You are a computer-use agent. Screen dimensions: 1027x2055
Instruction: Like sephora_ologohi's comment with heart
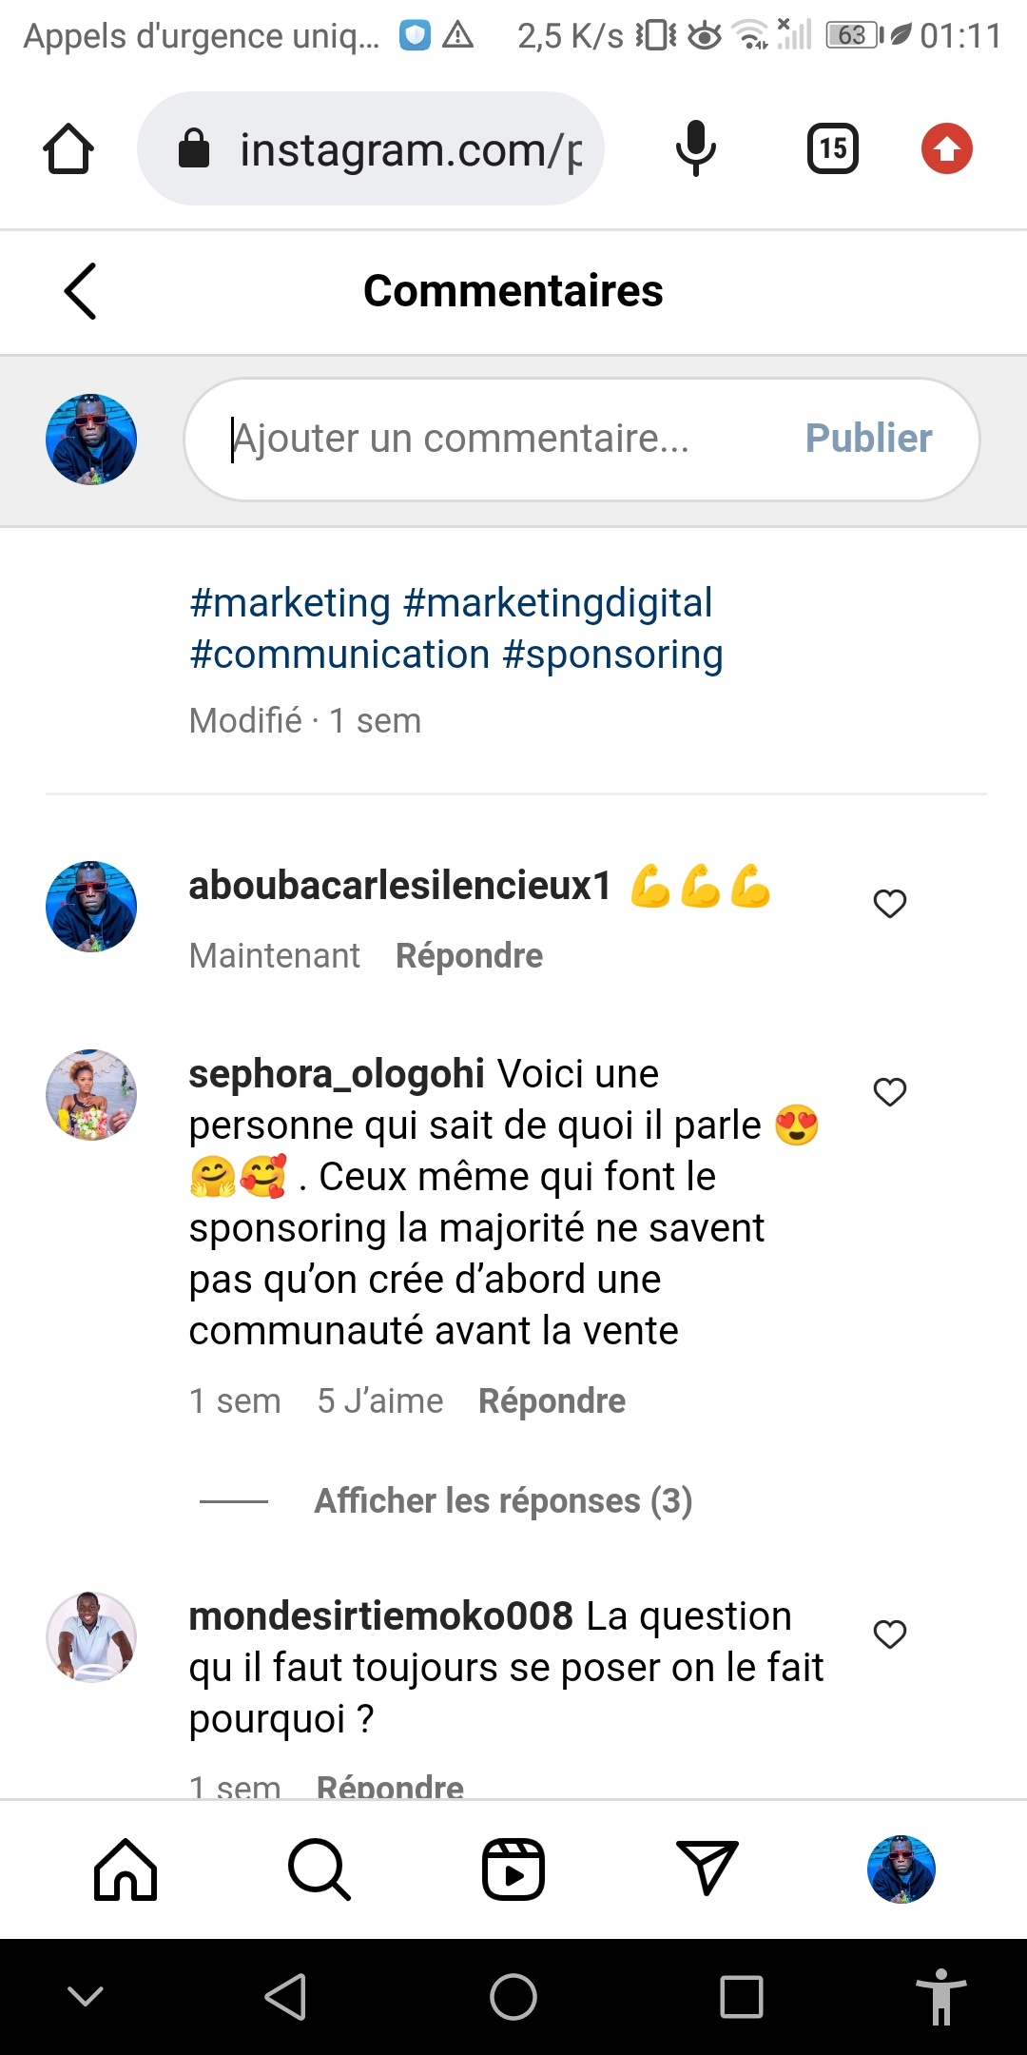click(x=890, y=1091)
